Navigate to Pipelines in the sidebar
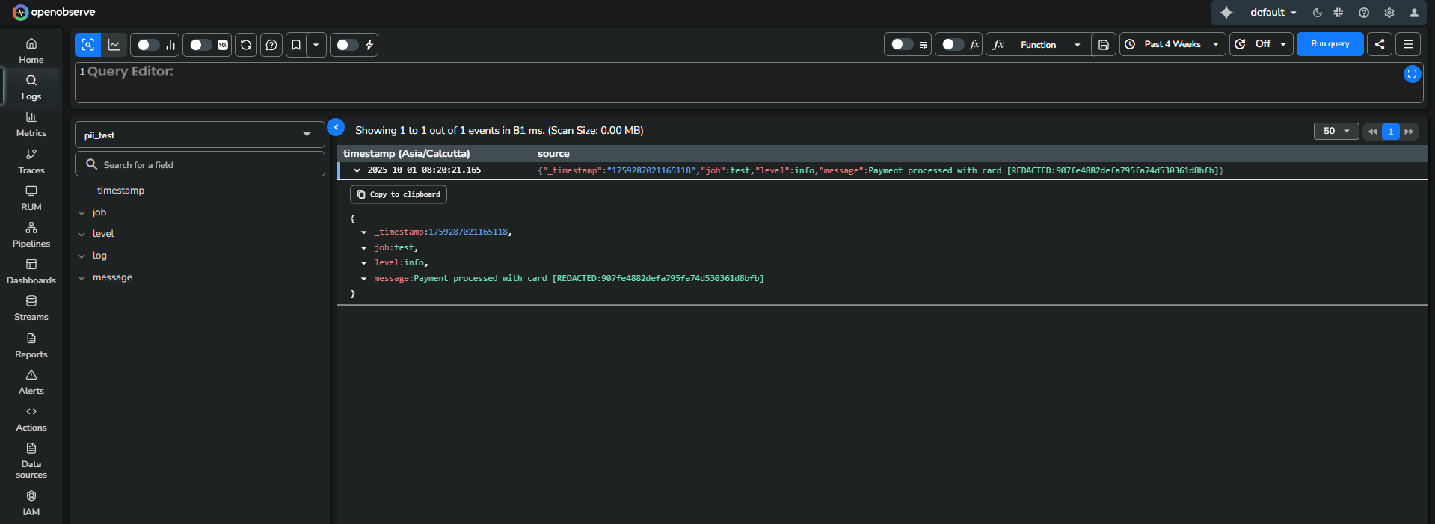The height and width of the screenshot is (524, 1435). click(31, 235)
